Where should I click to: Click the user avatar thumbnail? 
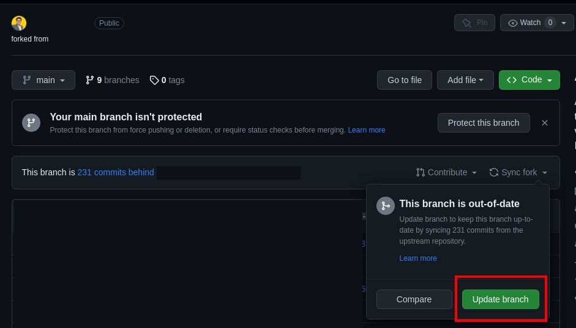point(19,23)
